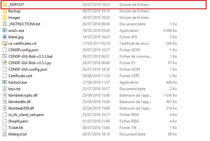Click the date 27/04/2018 11:57
210x141 pixels.
96,82
